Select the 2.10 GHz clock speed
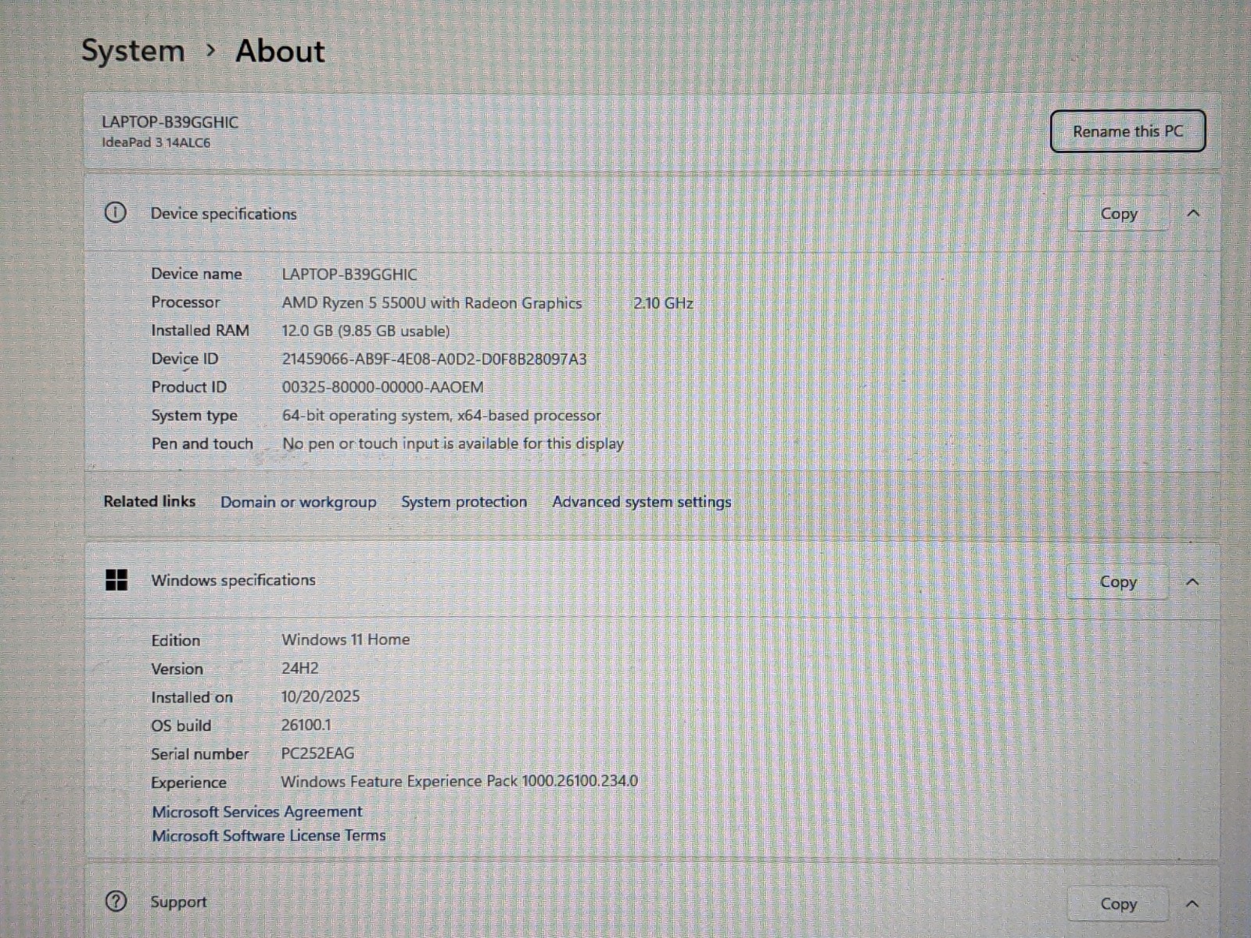The image size is (1251, 938). click(x=663, y=303)
